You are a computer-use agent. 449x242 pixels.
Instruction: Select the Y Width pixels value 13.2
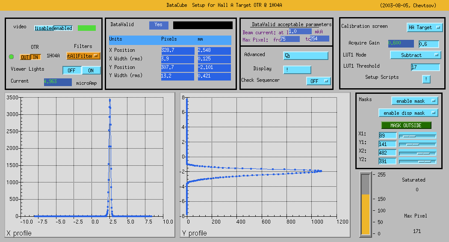(x=177, y=77)
